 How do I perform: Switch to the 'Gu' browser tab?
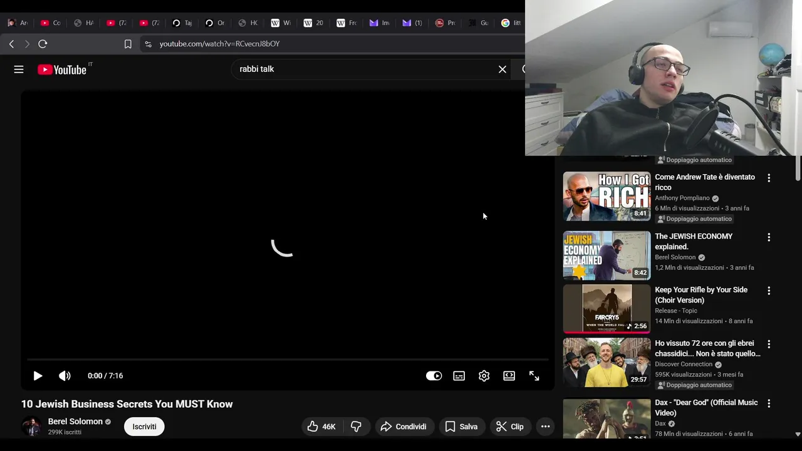[x=478, y=23]
